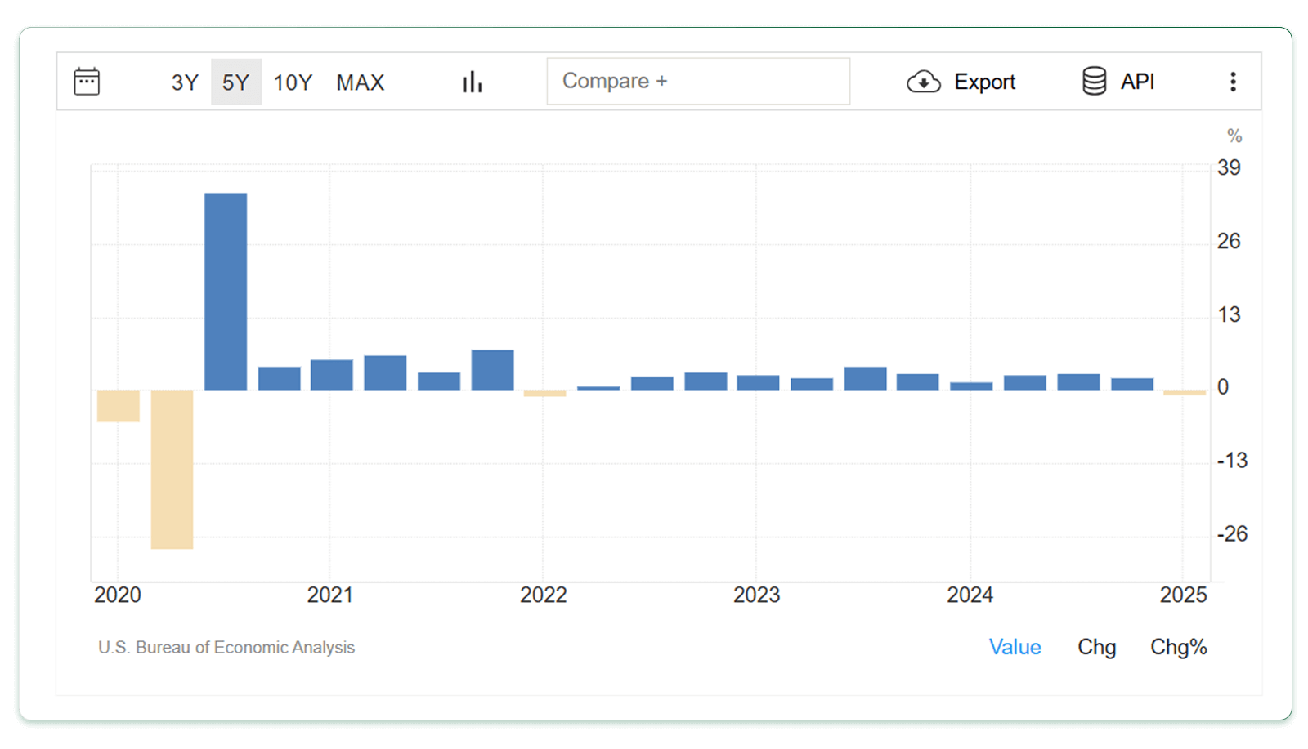Image resolution: width=1308 pixels, height=749 pixels.
Task: Switch to Chg% display mode
Action: 1178,647
